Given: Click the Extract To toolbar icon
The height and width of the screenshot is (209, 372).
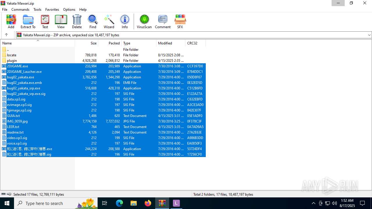Looking at the screenshot, I should point(28,22).
